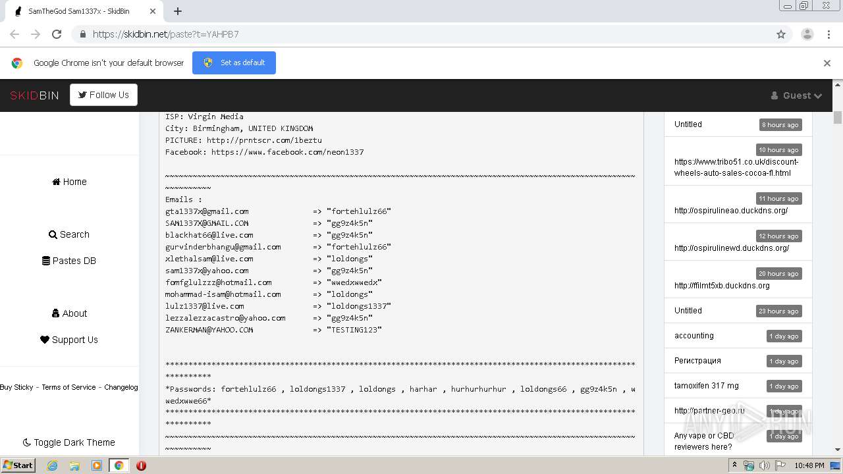This screenshot has width=843, height=474.
Task: Click the prntscr.com picture URL text
Action: tap(264, 140)
